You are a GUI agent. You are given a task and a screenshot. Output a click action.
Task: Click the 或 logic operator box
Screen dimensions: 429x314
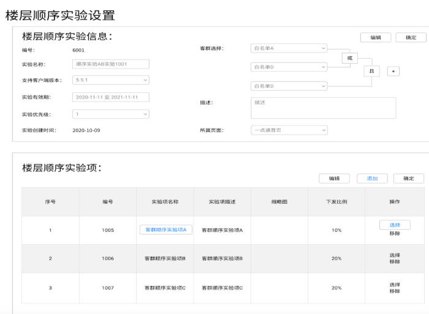click(350, 59)
